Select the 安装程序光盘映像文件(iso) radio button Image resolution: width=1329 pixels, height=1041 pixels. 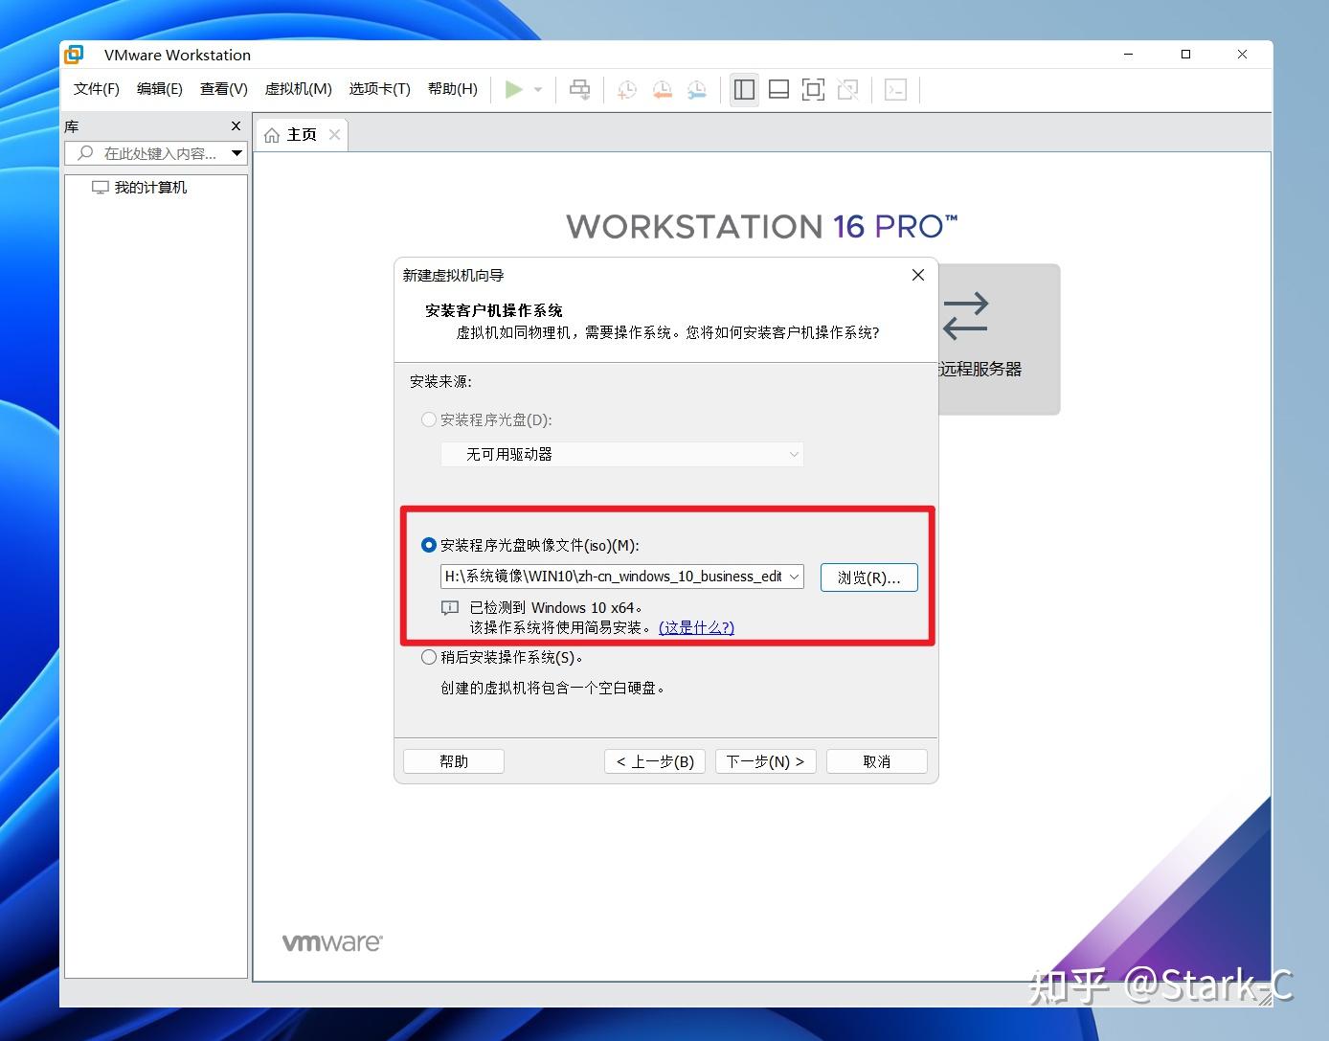428,545
